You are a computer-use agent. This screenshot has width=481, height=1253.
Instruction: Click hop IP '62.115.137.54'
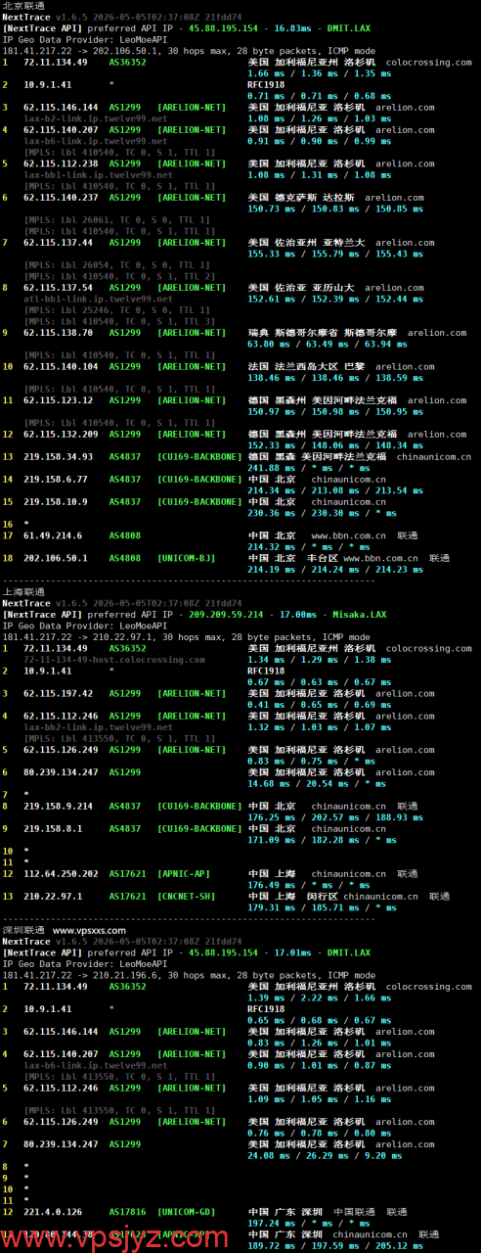tap(58, 287)
